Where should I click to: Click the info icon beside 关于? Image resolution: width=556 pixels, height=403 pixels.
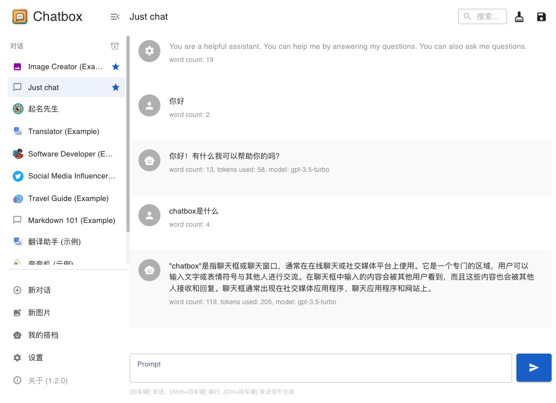pos(18,380)
